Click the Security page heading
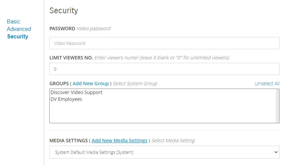 pos(64,11)
